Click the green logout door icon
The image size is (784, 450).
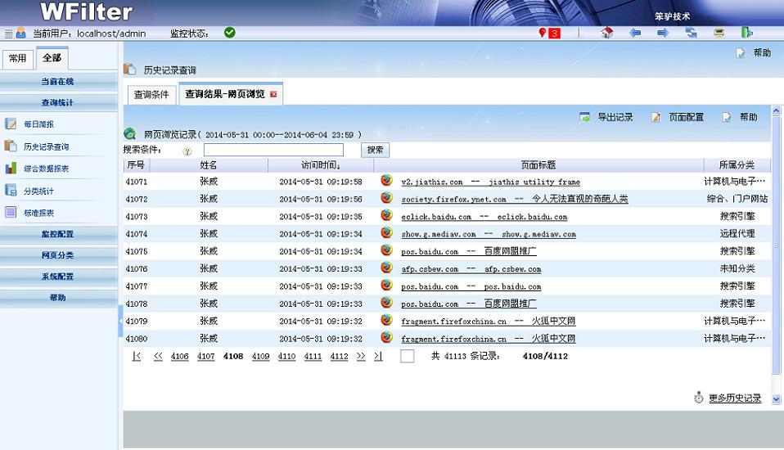746,34
